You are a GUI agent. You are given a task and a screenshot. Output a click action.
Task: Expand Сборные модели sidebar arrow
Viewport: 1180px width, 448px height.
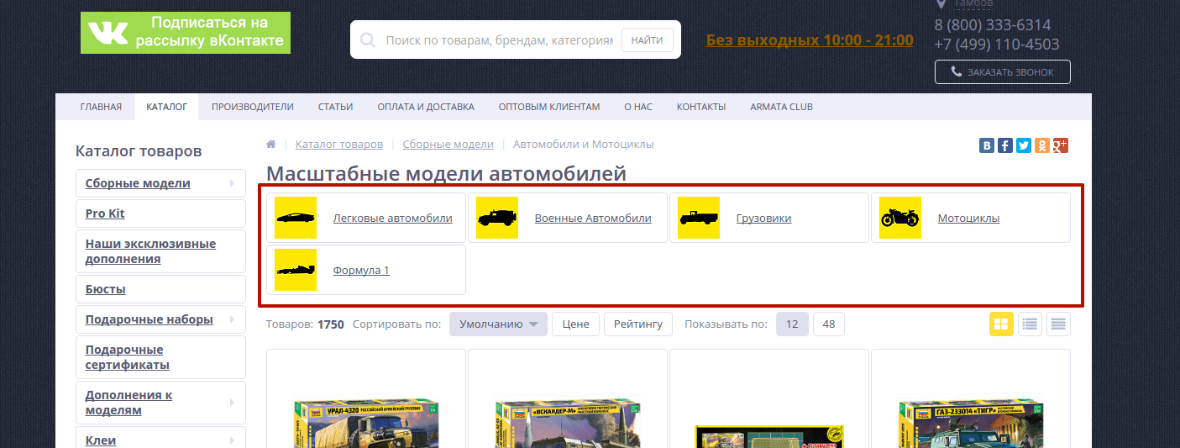tap(232, 183)
